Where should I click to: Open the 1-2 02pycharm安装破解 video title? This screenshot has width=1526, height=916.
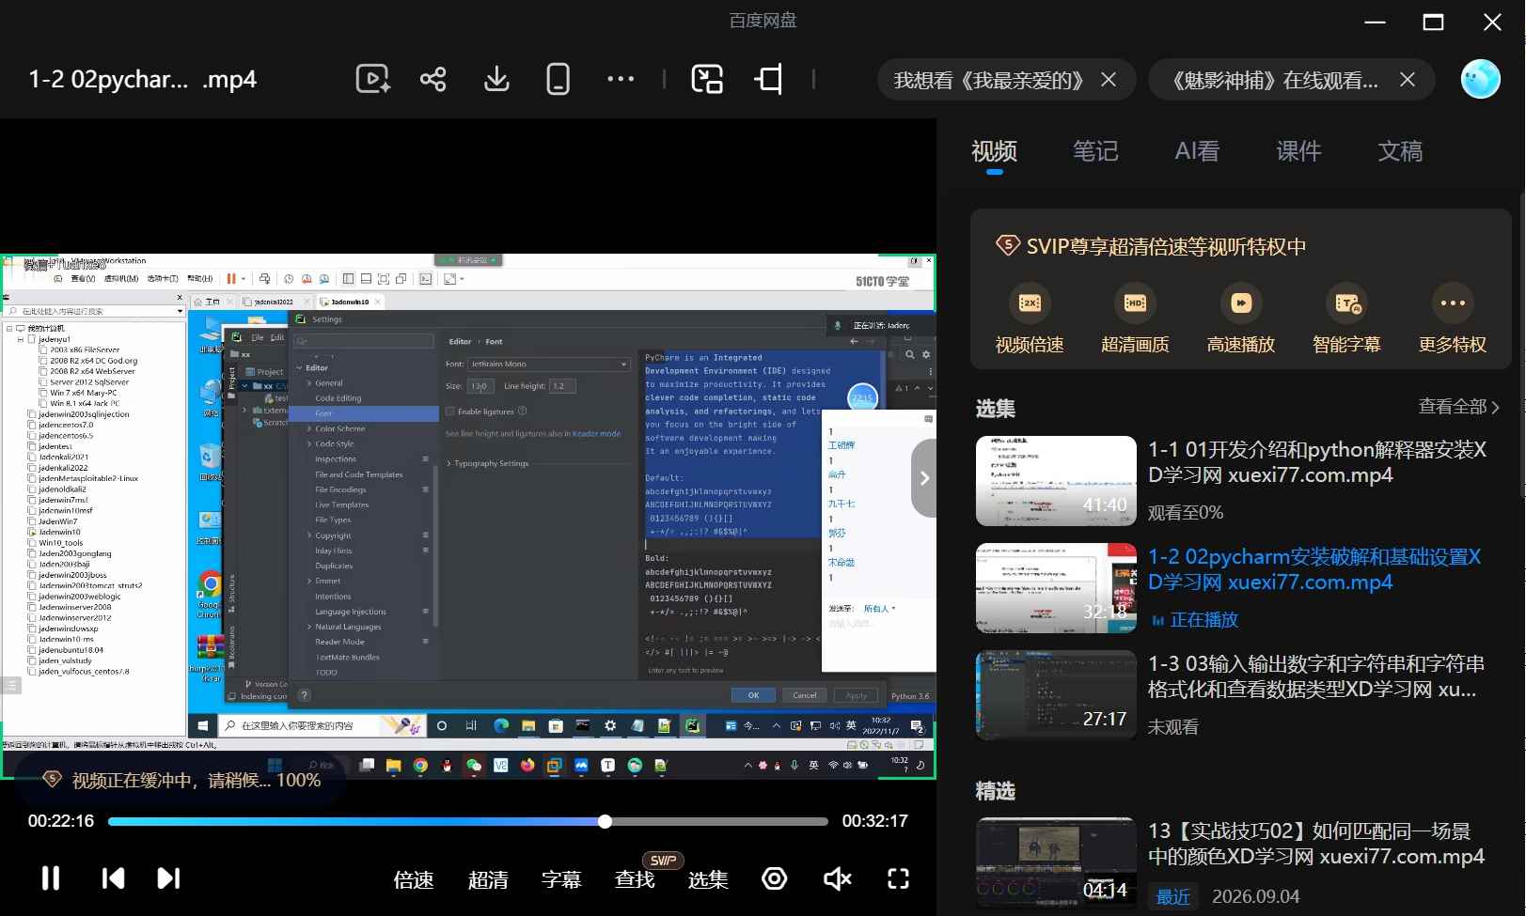pos(1314,569)
